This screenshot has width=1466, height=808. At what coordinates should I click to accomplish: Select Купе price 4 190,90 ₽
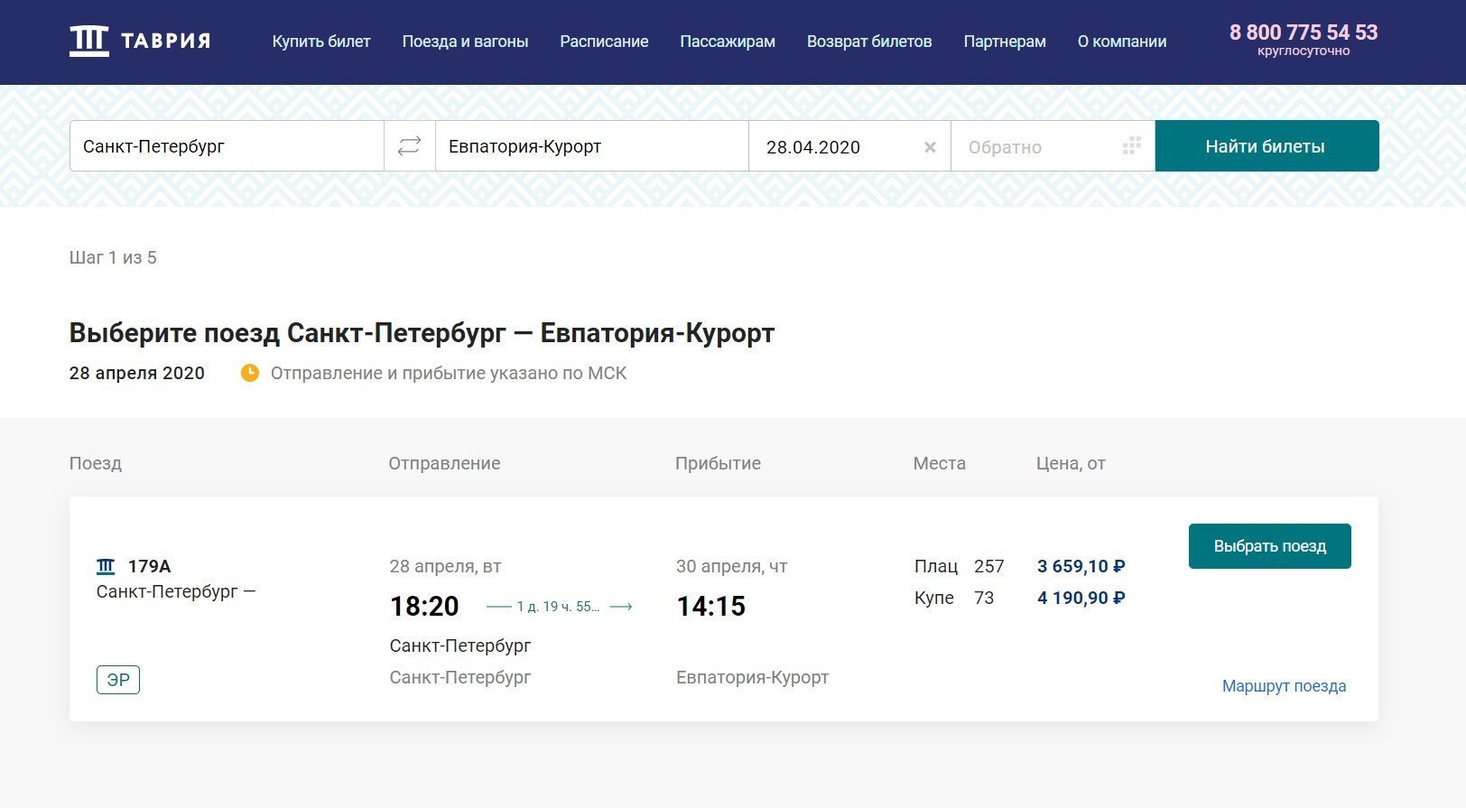click(1081, 598)
